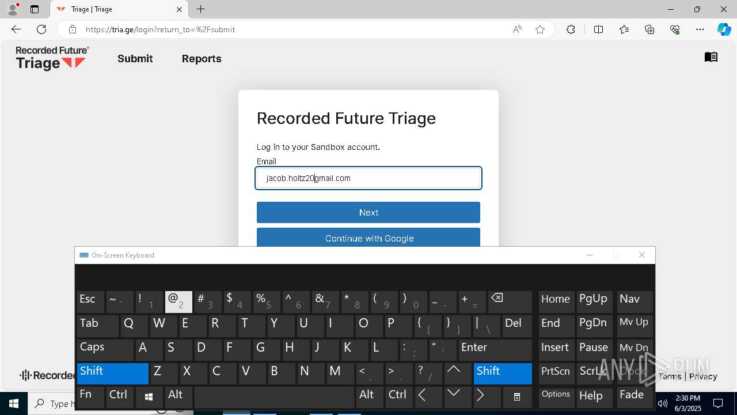Click Windows logo key on On-Screen Keyboard
This screenshot has height=415, width=737.
pyautogui.click(x=149, y=397)
